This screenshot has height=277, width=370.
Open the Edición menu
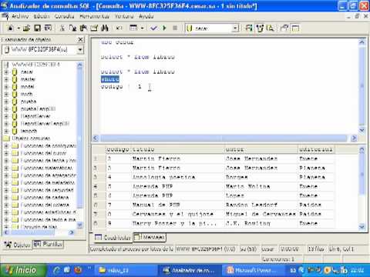pos(42,16)
